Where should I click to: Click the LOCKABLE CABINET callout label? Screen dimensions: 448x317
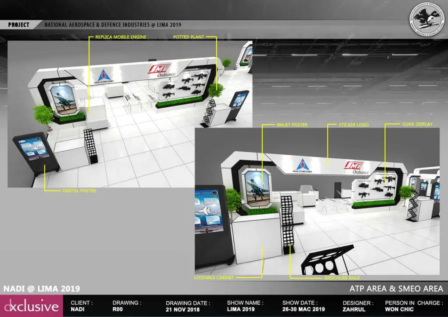pos(213,278)
